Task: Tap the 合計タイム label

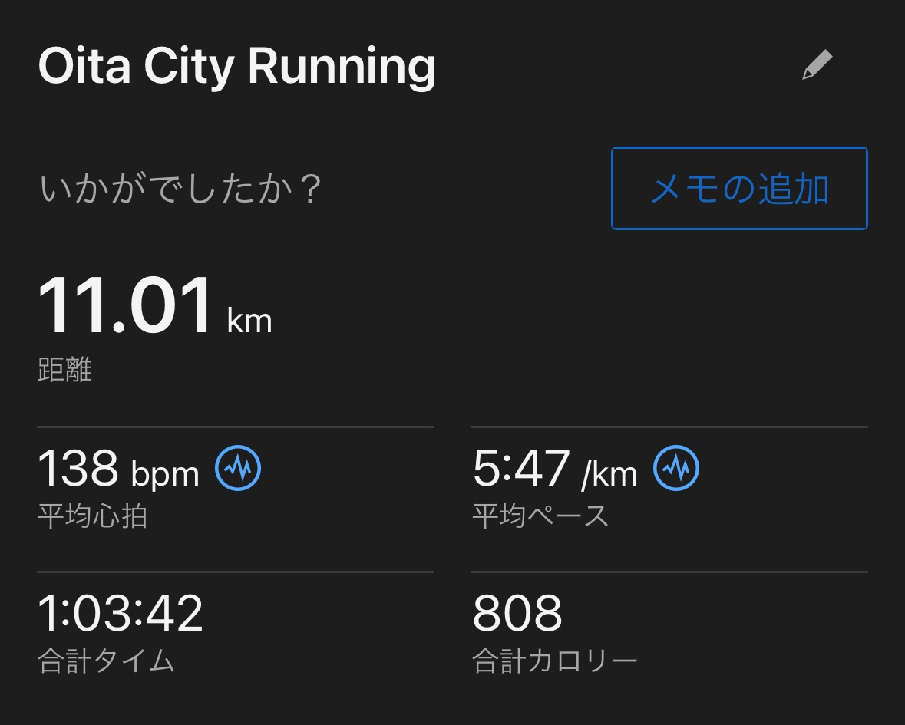Action: (x=106, y=661)
